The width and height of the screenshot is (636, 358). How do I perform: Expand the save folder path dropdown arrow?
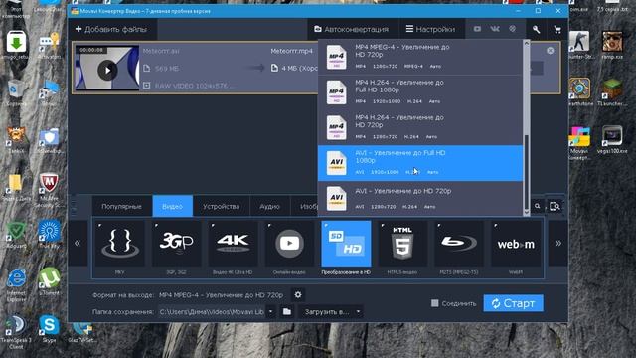[271, 311]
